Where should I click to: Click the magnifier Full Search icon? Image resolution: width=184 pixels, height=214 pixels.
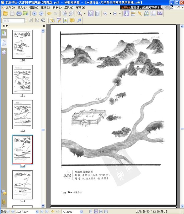coord(43,20)
